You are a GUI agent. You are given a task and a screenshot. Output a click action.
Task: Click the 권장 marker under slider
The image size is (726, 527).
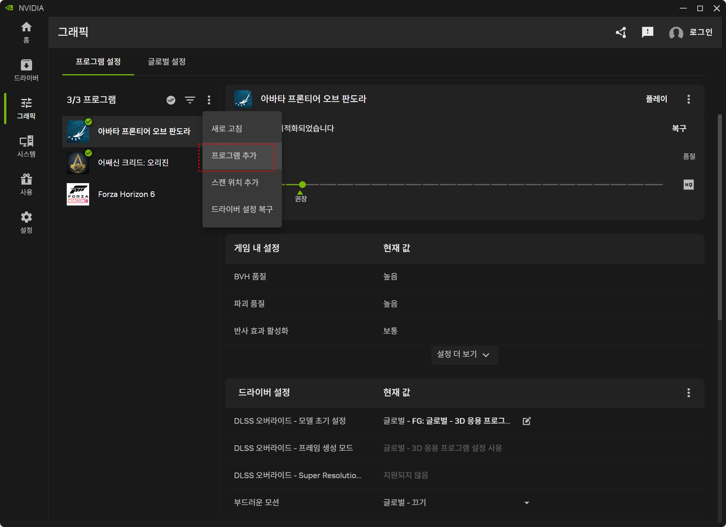[x=301, y=196]
